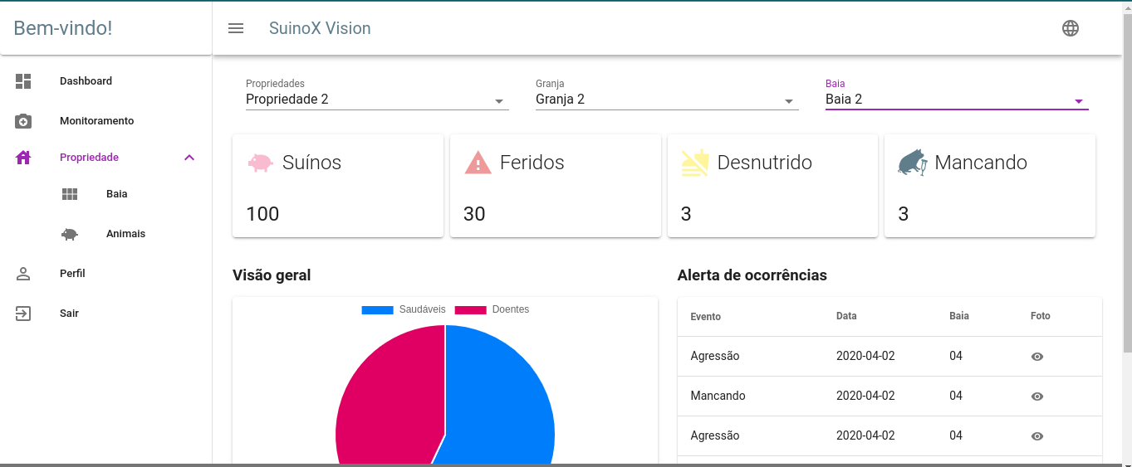Screen dimensions: 1132x467
Task: Click the Baia grid icon in sidebar
Action: pyautogui.click(x=70, y=194)
